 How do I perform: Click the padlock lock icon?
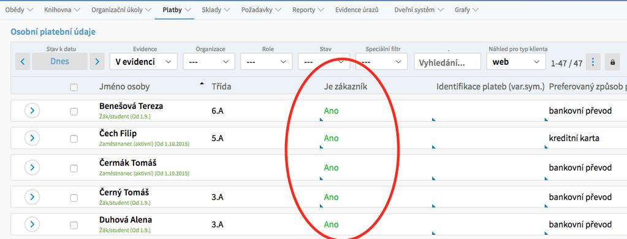612,62
